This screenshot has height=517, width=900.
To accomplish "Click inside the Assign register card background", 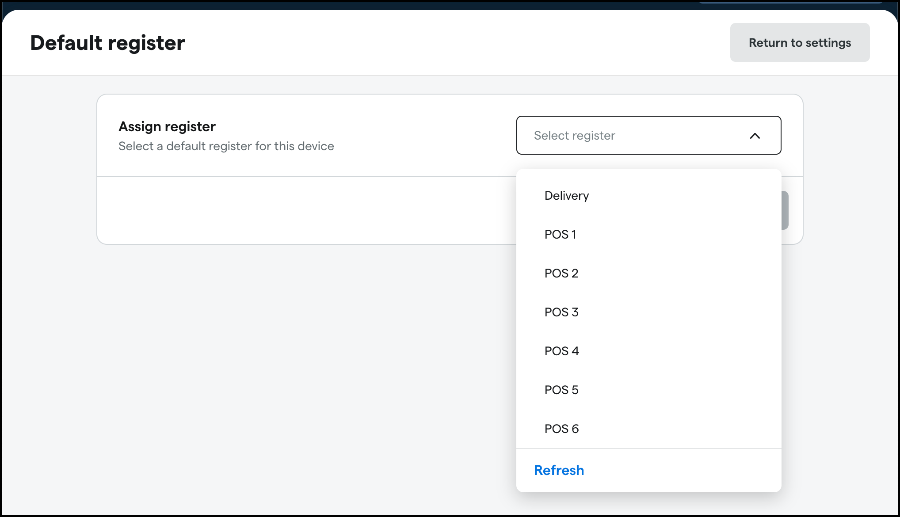I will (x=309, y=208).
